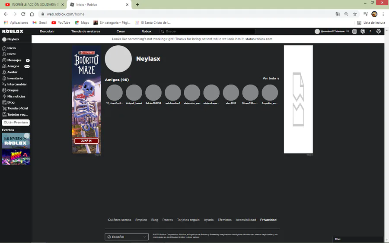The image size is (389, 243).
Task: Reload the page
Action: coord(23,14)
